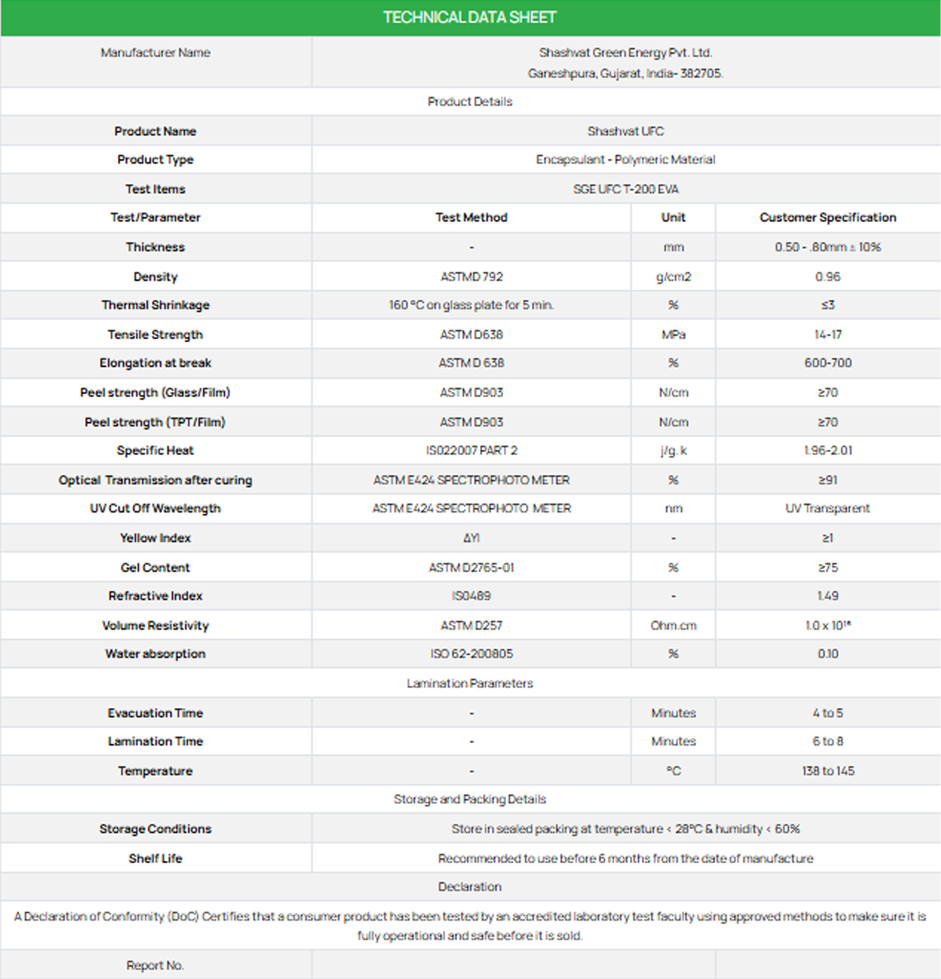This screenshot has width=941, height=979.
Task: Click the Storage Conditions description text
Action: 625,829
